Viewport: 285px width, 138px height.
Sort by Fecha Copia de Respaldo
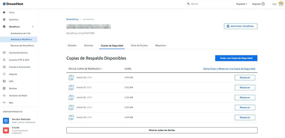(x=85, y=69)
